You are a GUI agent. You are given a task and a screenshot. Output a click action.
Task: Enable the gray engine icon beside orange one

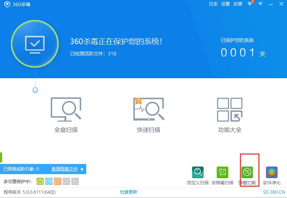click(x=66, y=181)
